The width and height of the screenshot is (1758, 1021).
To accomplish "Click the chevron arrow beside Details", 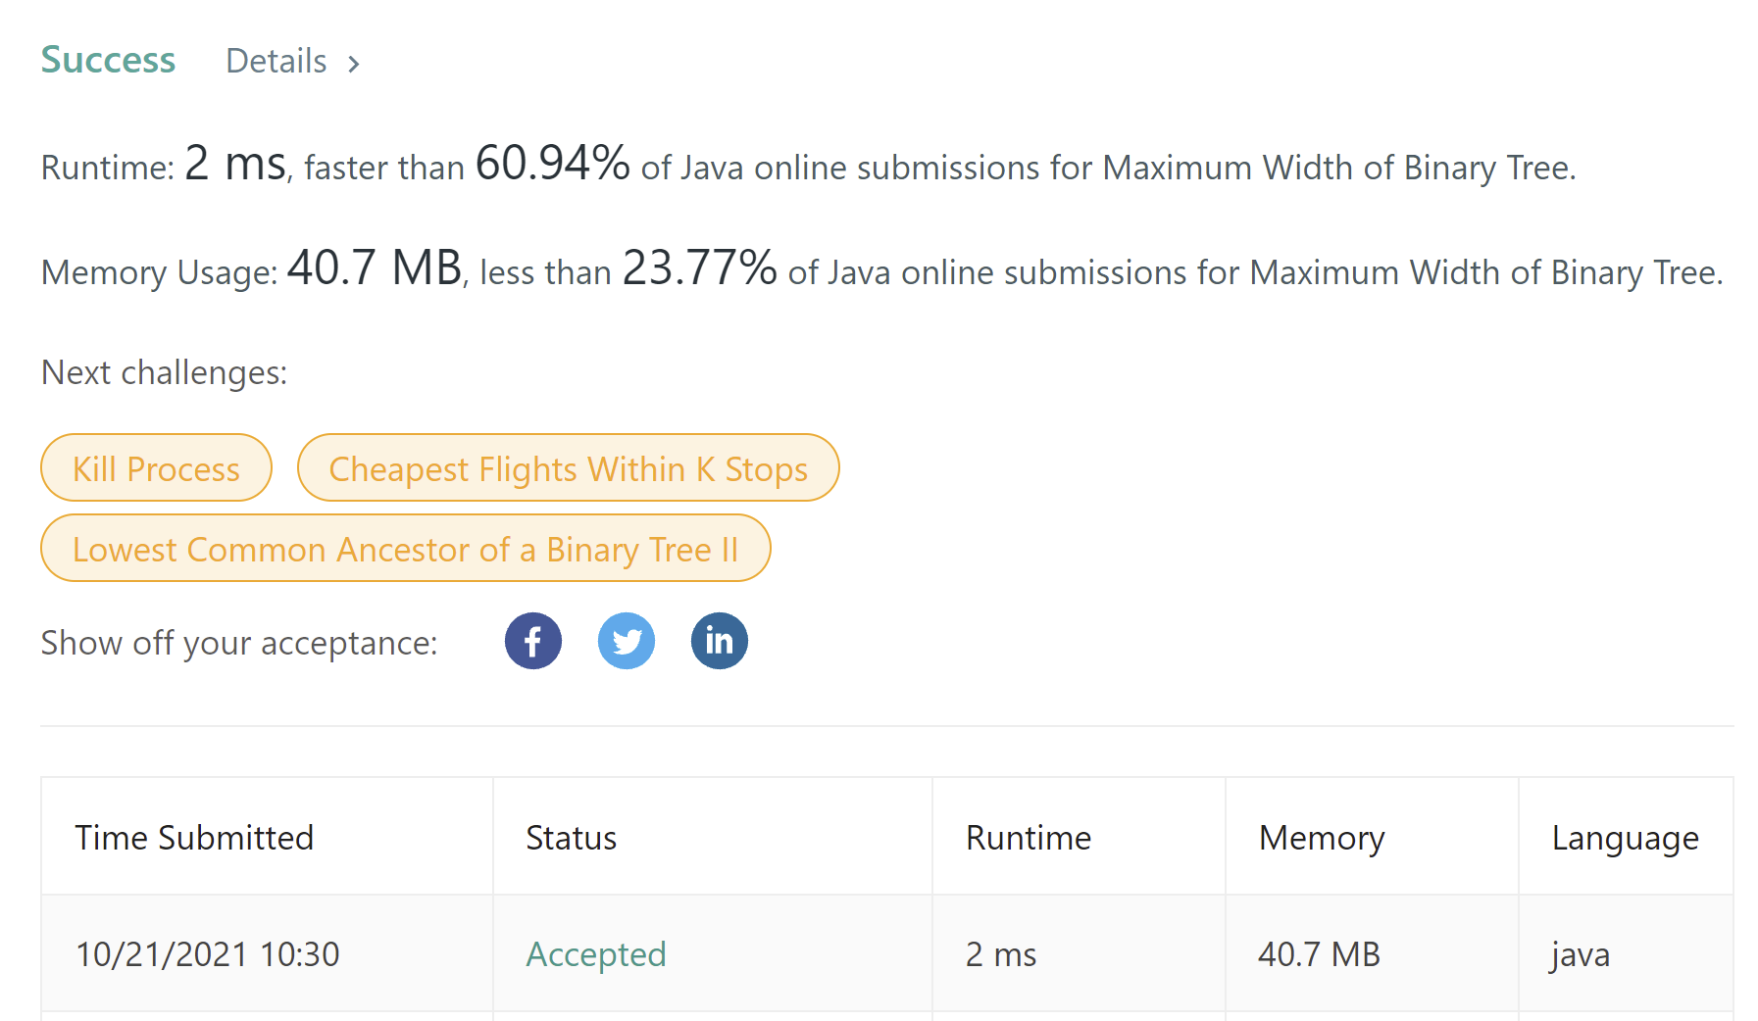I will coord(354,64).
